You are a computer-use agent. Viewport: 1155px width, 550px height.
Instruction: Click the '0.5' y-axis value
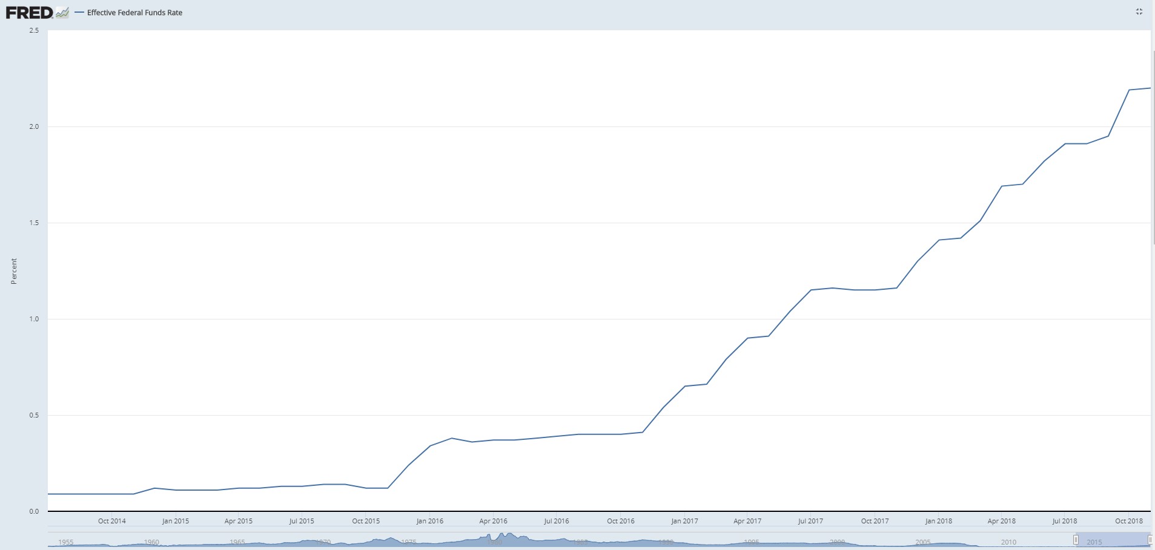pos(33,415)
